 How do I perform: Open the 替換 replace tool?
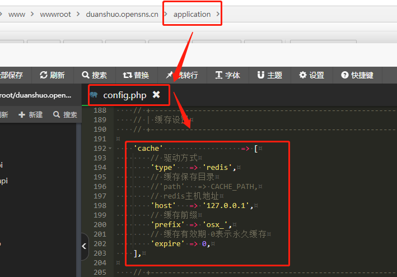(137, 75)
